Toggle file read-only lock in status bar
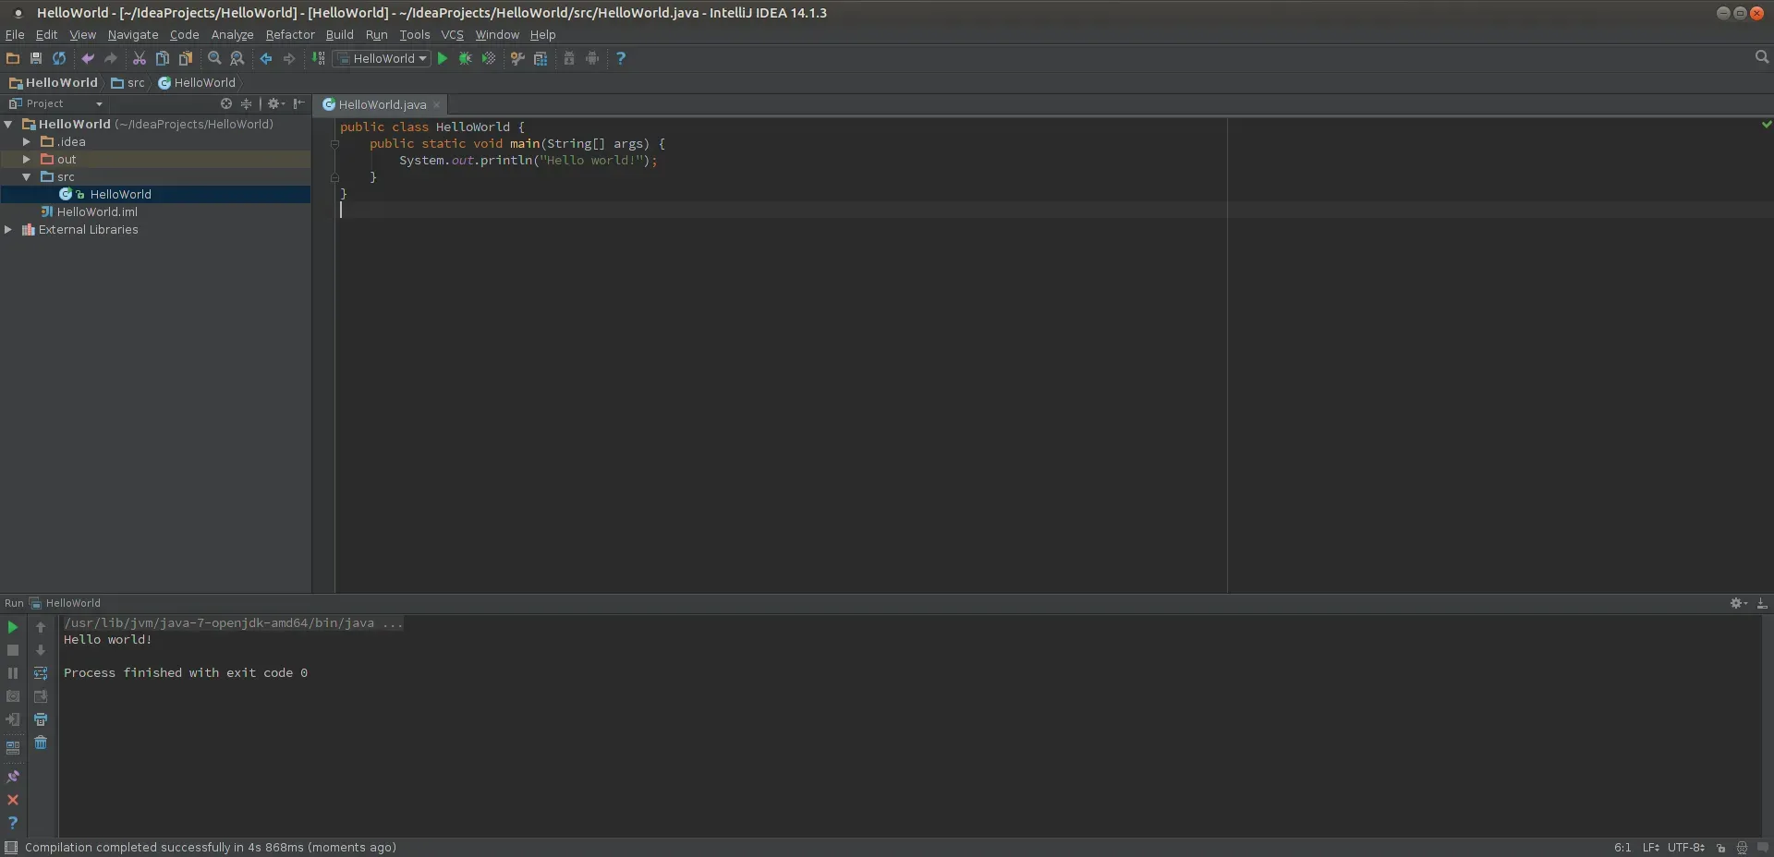The image size is (1774, 857). click(x=1720, y=848)
